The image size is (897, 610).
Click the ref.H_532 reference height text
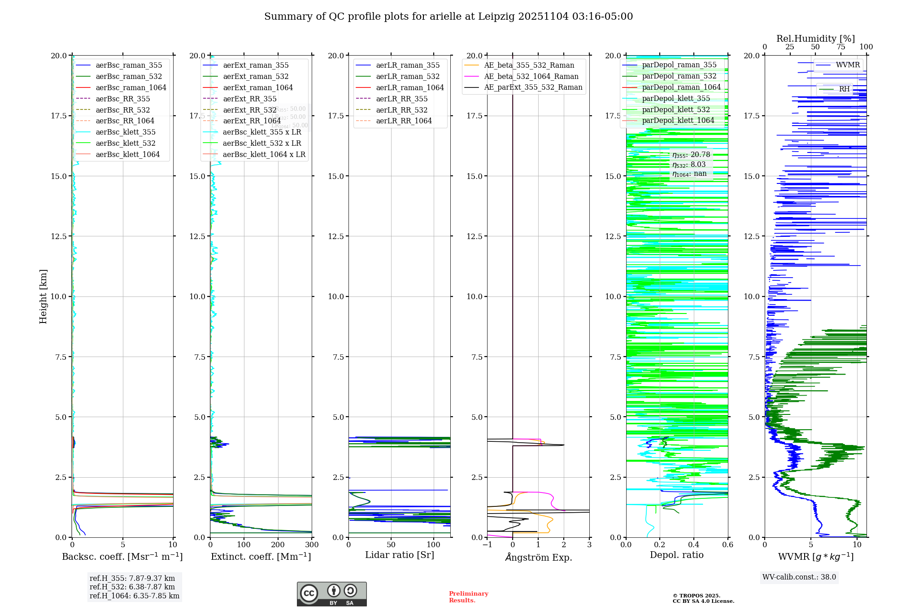click(132, 587)
